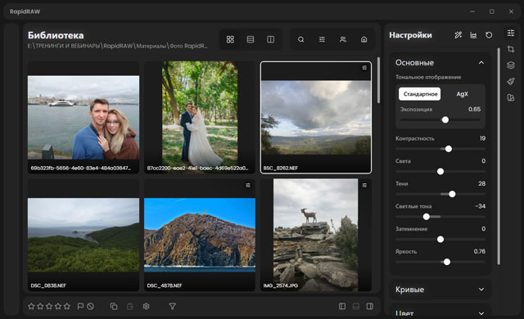Select the couple by the sea thumbnail

[x=84, y=117]
